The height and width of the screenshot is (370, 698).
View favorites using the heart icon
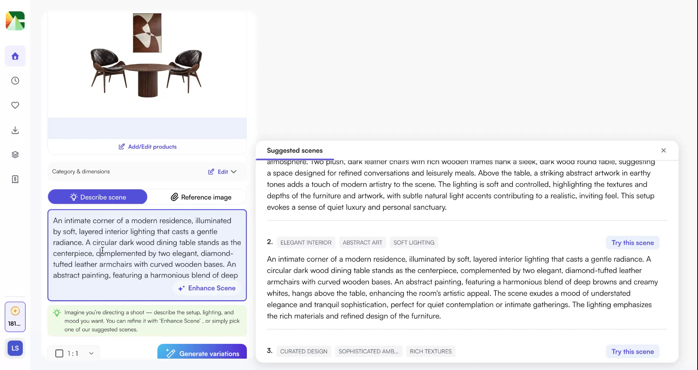tap(15, 105)
